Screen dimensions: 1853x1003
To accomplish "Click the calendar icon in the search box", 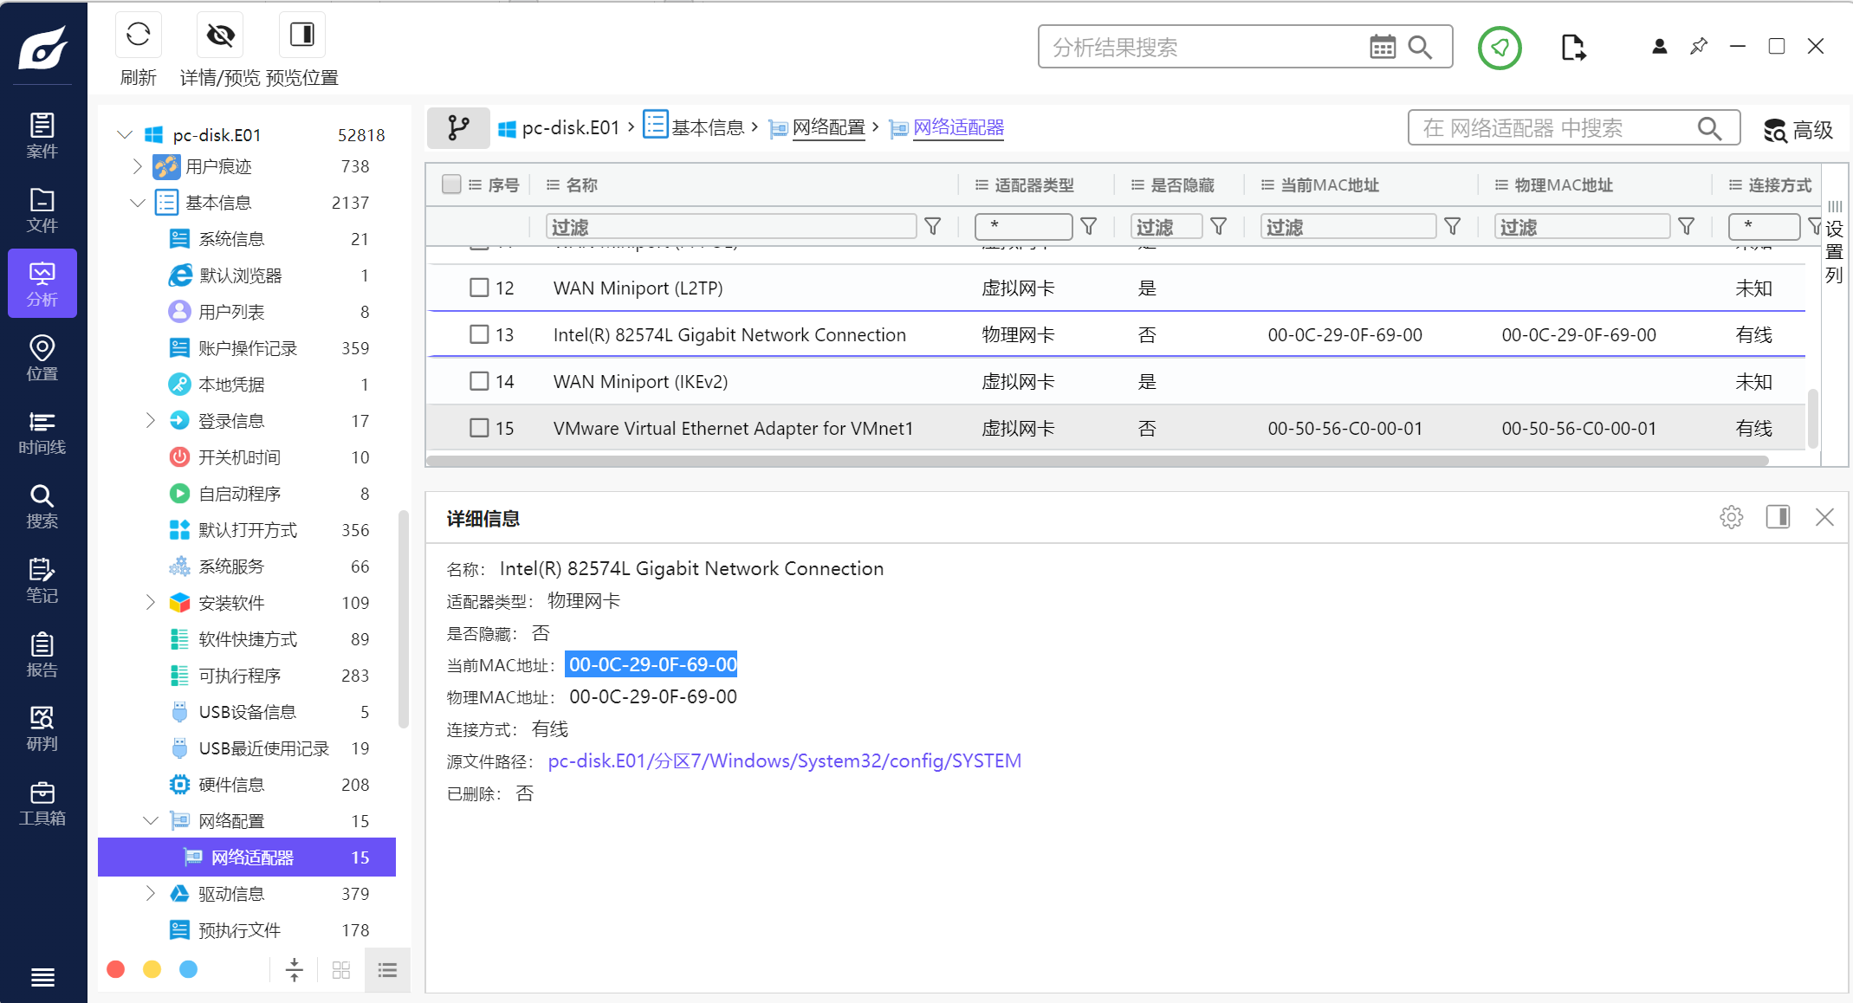I will coord(1383,47).
